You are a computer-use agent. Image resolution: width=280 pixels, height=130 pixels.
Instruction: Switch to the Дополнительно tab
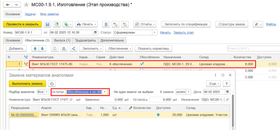(112, 40)
